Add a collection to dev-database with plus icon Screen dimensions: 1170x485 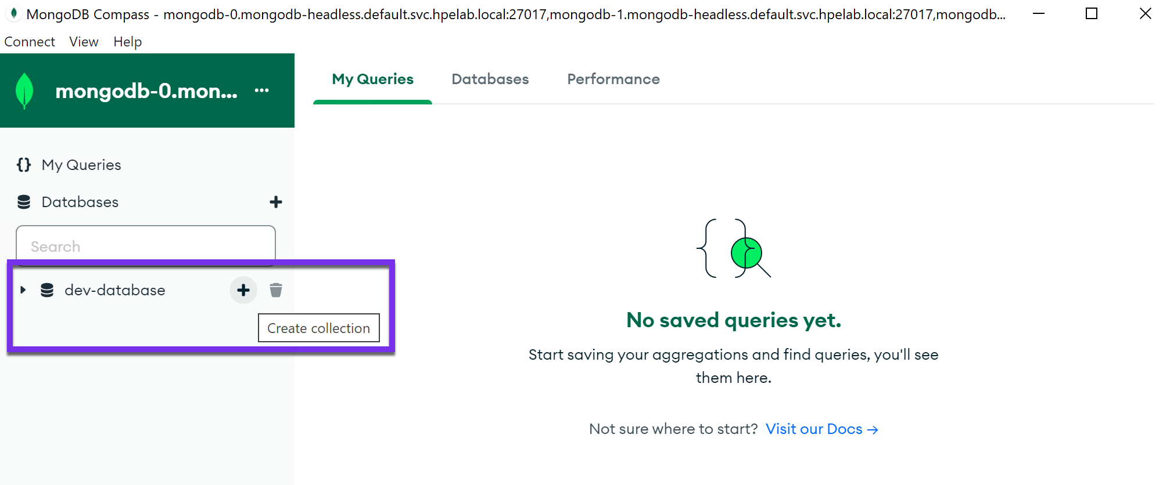[243, 290]
